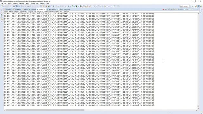Click the horizontal scrollbar thumb
The width and height of the screenshot is (203, 114).
pyautogui.click(x=45, y=110)
